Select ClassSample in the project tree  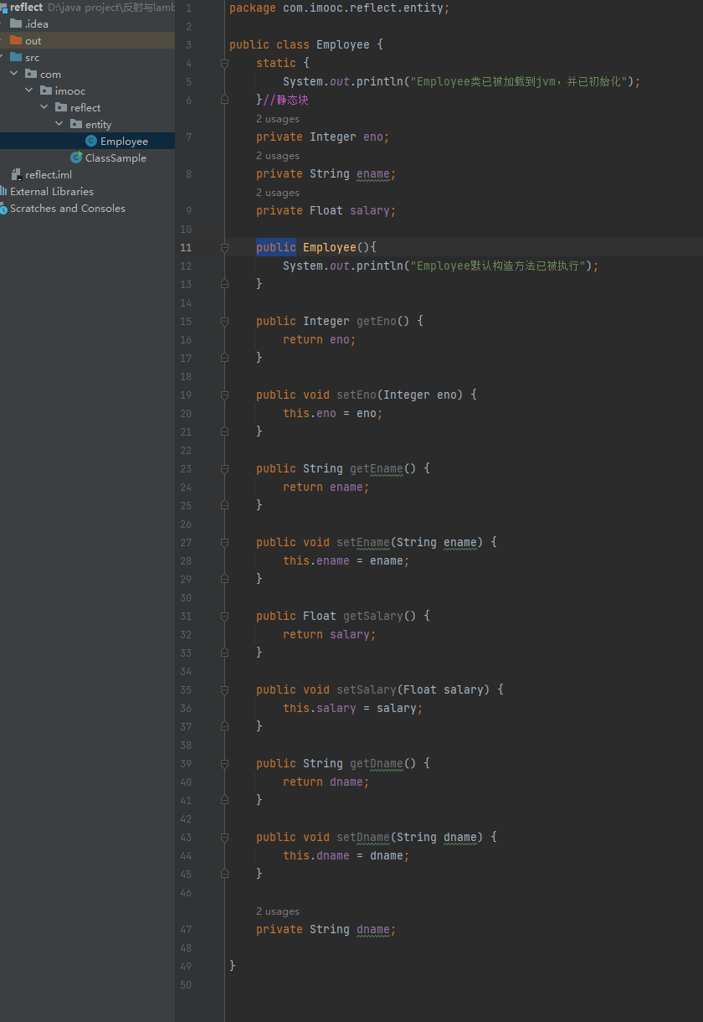(115, 158)
